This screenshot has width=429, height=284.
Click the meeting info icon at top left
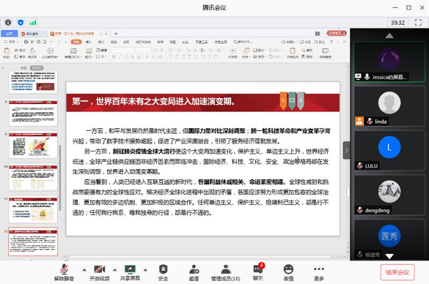(8, 22)
